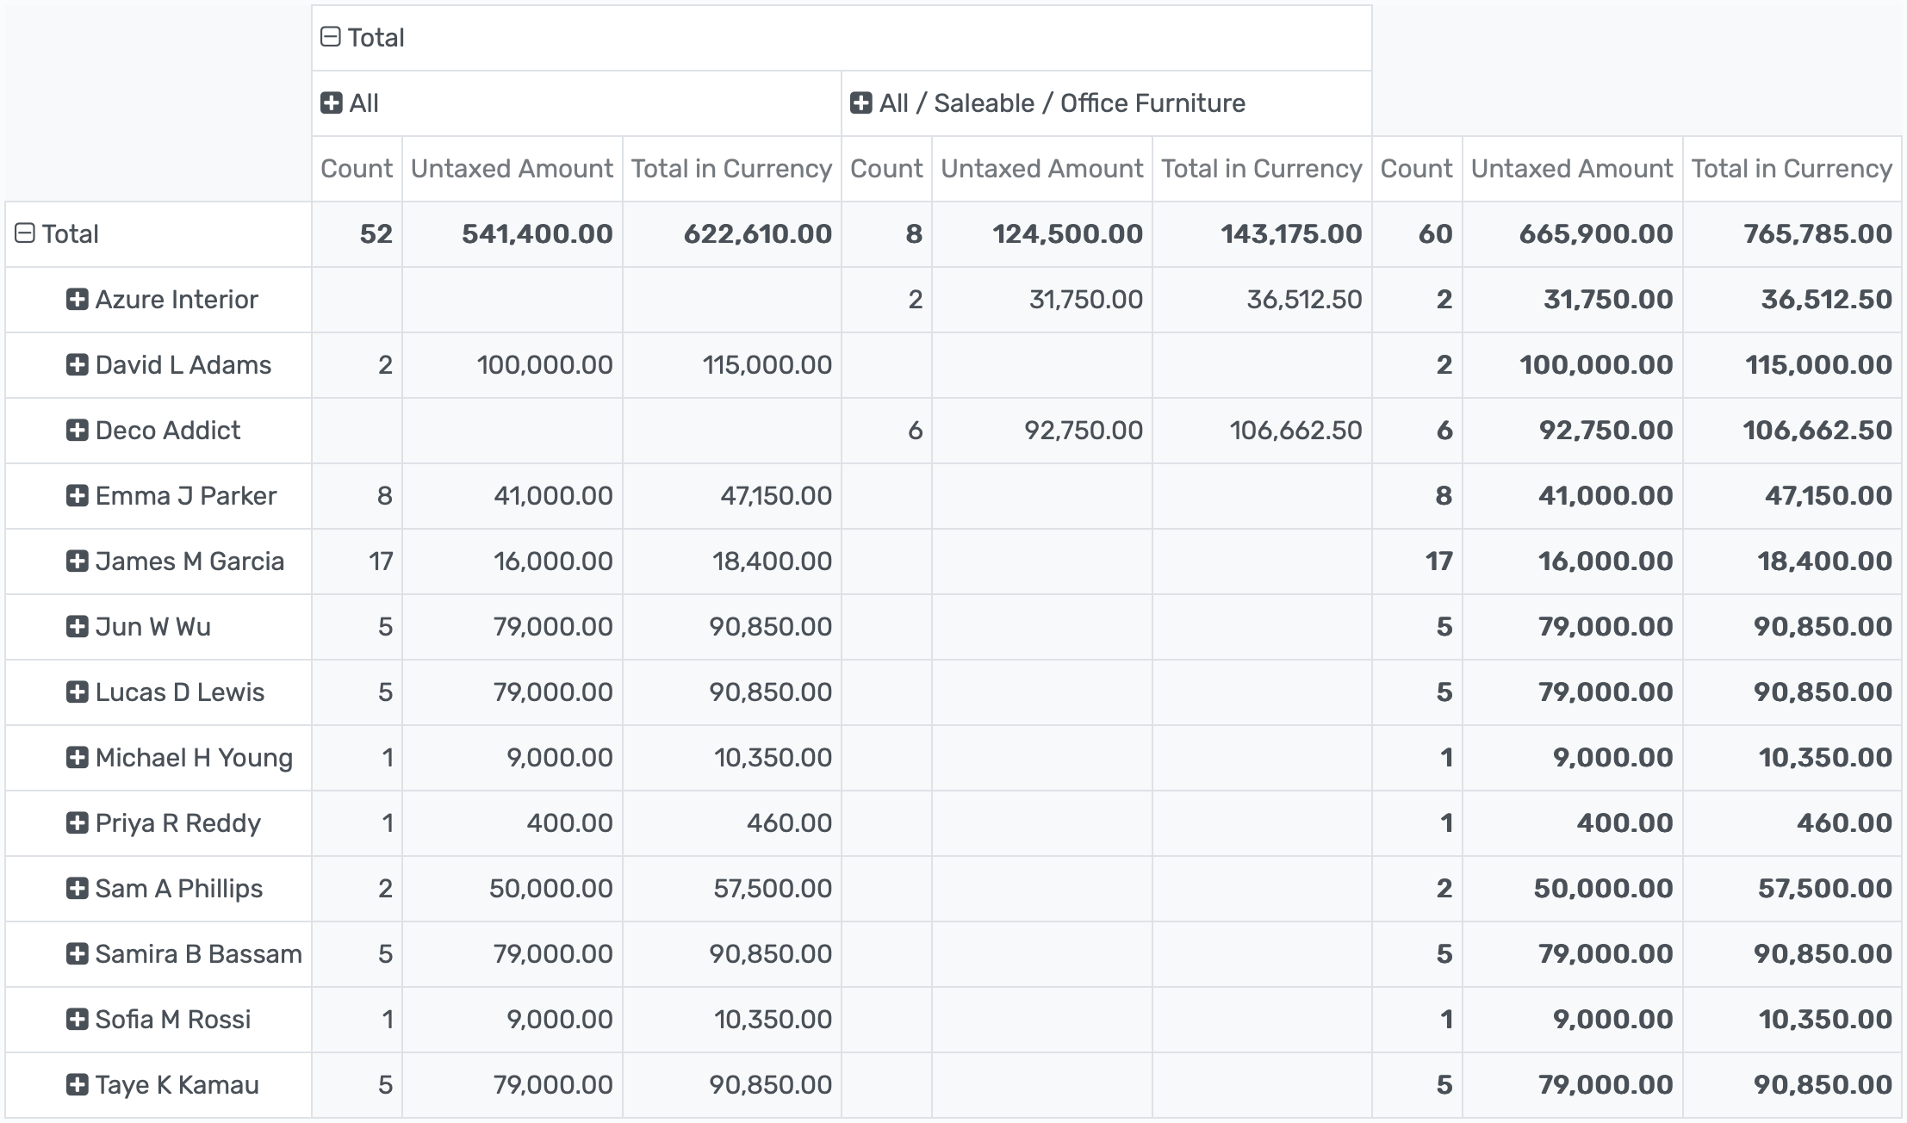Expand the Priya R Reddy row
Screen dimensions: 1907x1123
[x=77, y=822]
